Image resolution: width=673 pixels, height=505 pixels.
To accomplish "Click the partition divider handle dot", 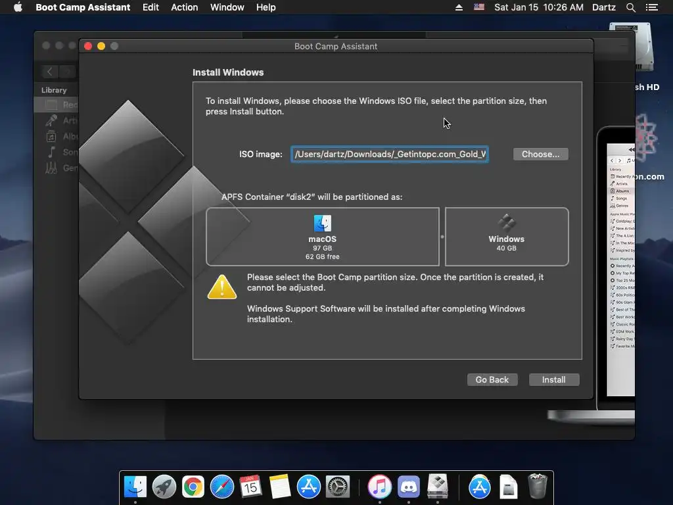I will (x=442, y=237).
